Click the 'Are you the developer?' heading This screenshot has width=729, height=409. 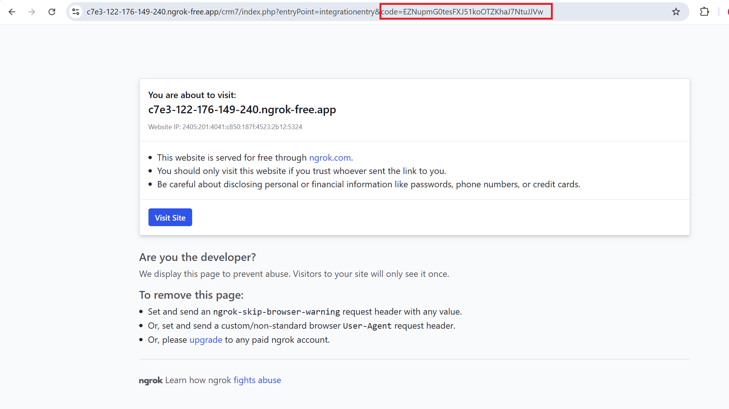(197, 257)
